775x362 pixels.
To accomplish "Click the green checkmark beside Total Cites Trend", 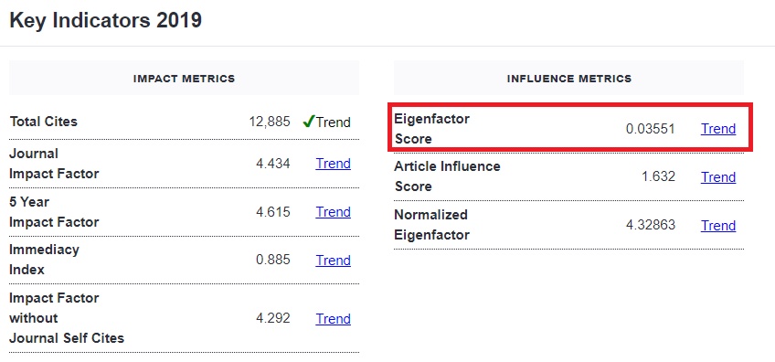I will coord(308,122).
